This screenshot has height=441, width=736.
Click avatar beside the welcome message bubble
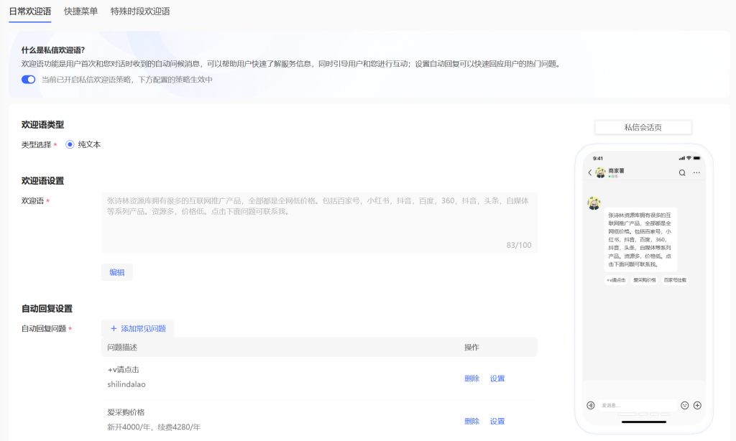click(594, 203)
